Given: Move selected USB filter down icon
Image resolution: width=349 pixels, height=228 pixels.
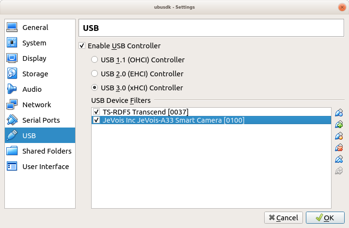Looking at the screenshot, I should [339, 171].
